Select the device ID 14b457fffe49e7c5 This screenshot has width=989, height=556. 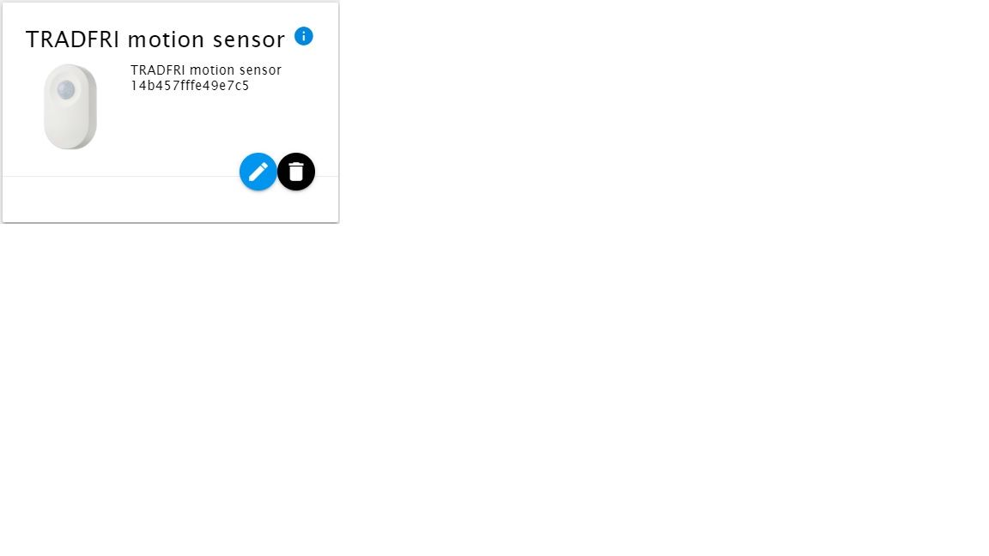pyautogui.click(x=190, y=86)
